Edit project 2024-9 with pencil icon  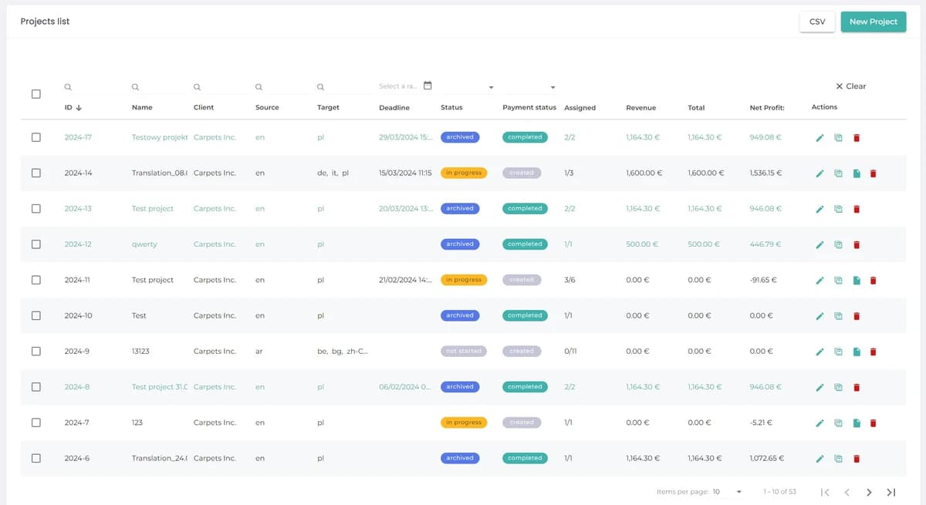820,352
